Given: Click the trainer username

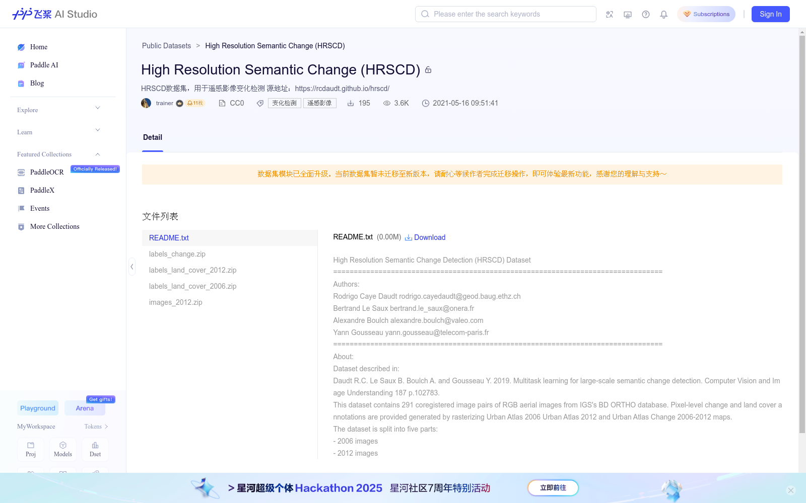Looking at the screenshot, I should tap(164, 103).
